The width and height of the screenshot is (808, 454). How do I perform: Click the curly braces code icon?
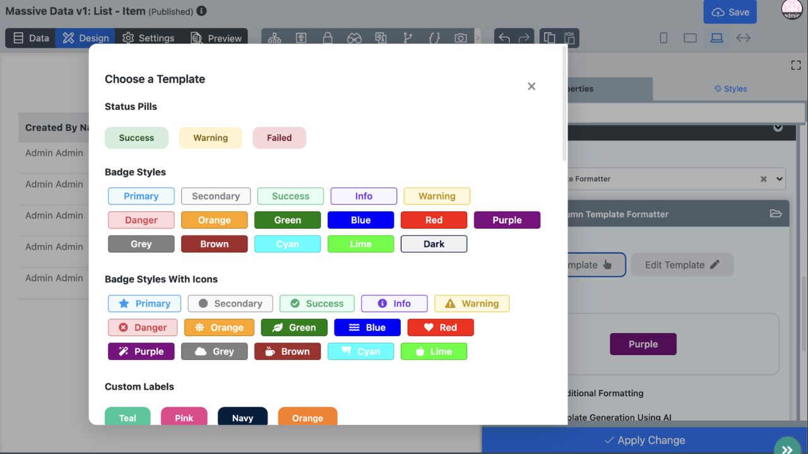coord(434,38)
